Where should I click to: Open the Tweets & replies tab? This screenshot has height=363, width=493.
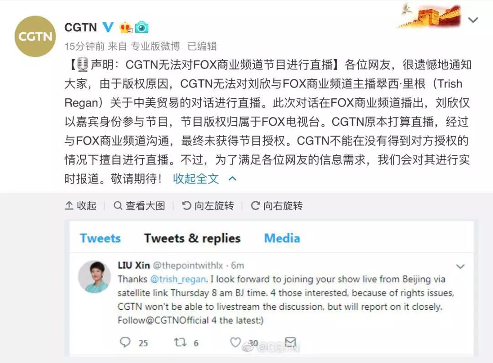click(x=193, y=238)
